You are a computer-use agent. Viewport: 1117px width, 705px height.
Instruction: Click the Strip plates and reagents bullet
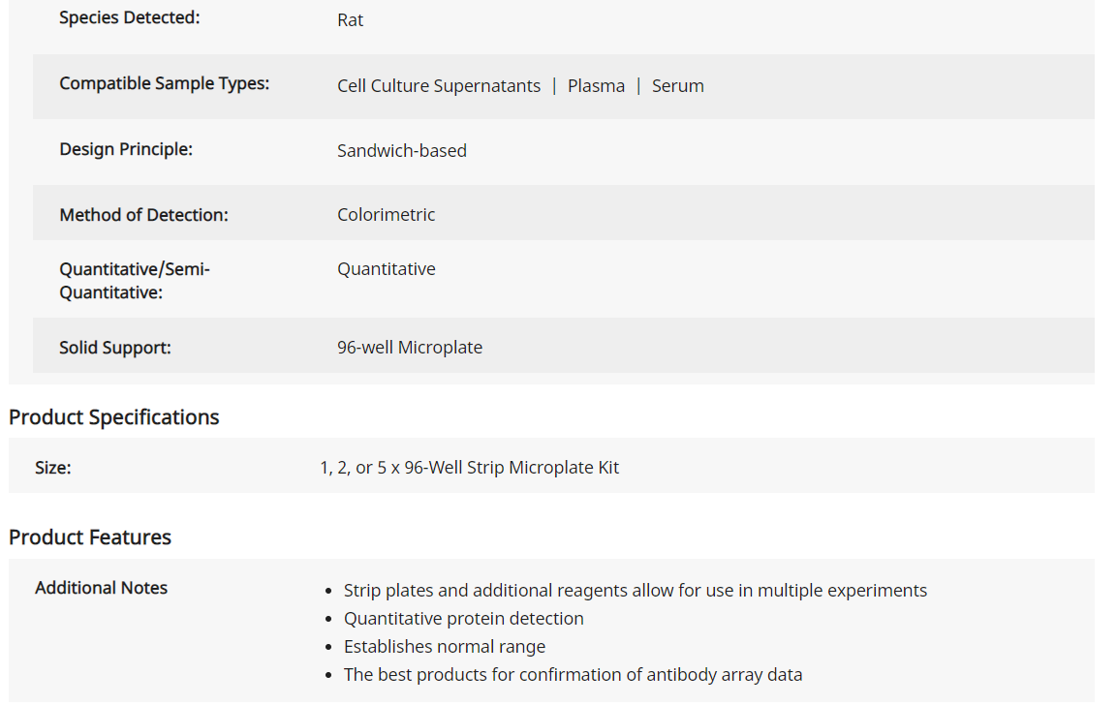click(636, 591)
